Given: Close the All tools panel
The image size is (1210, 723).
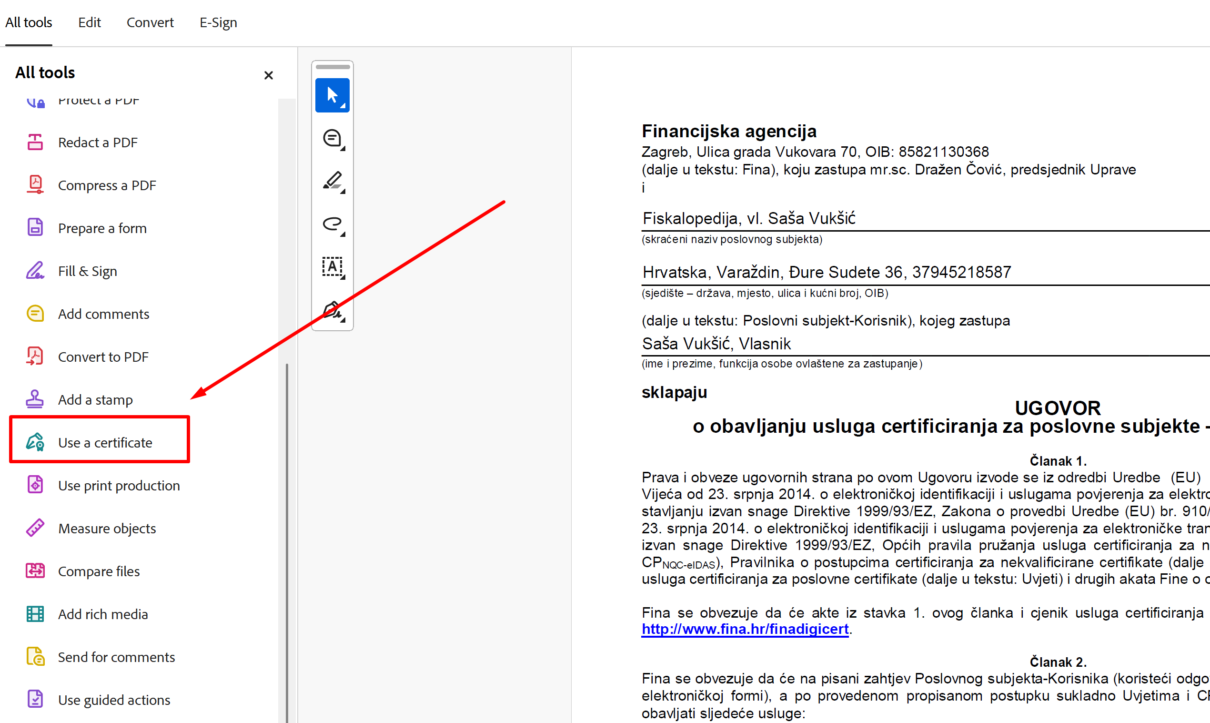Looking at the screenshot, I should tap(268, 75).
